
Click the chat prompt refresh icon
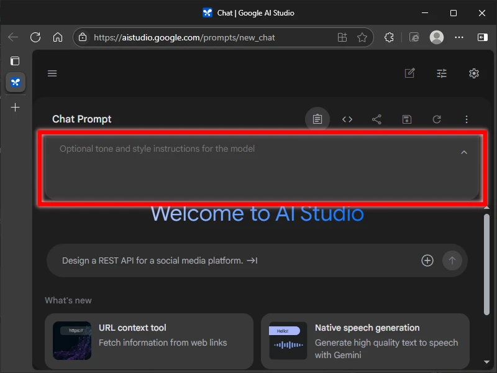tap(437, 119)
